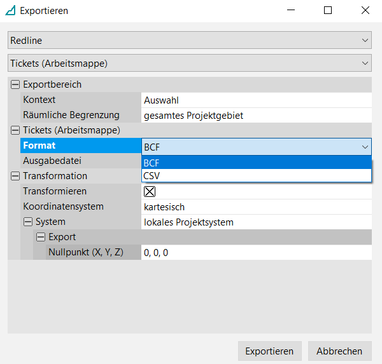
Task: Collapse the Exportbereich section
Action: [x=15, y=84]
